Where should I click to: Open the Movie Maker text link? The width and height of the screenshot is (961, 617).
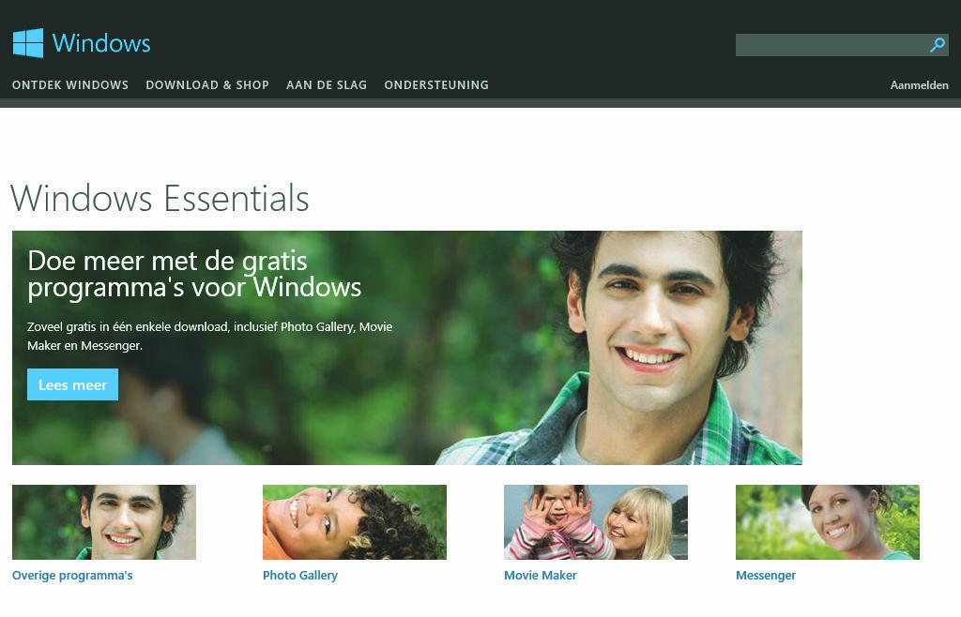point(541,576)
